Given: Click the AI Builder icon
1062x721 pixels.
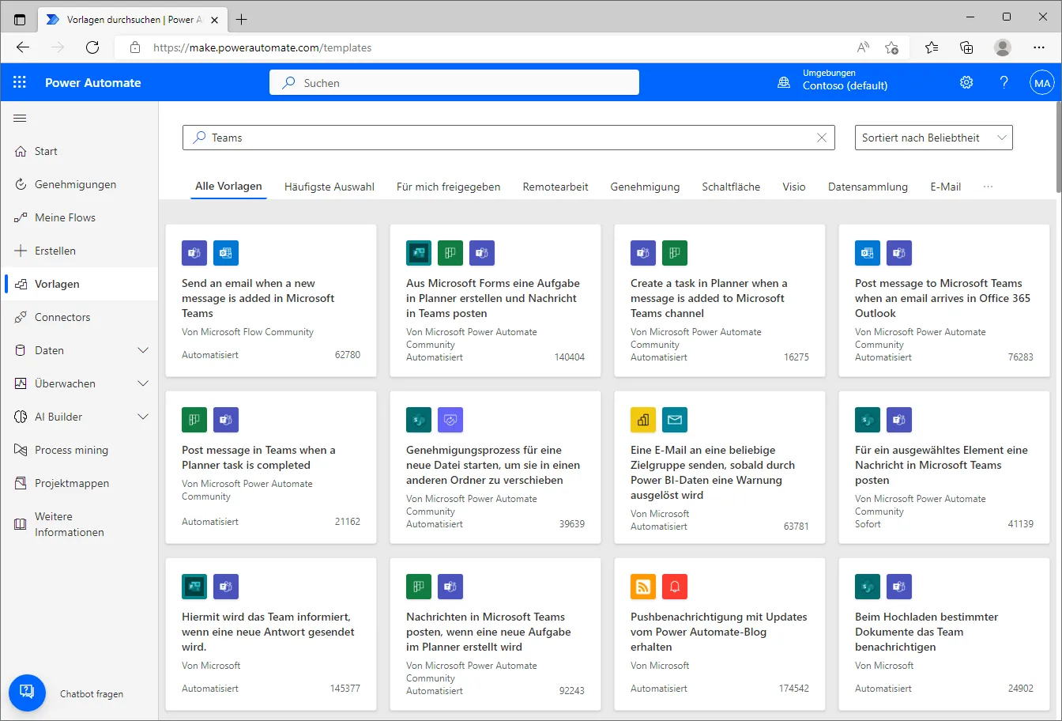Looking at the screenshot, I should coord(21,417).
